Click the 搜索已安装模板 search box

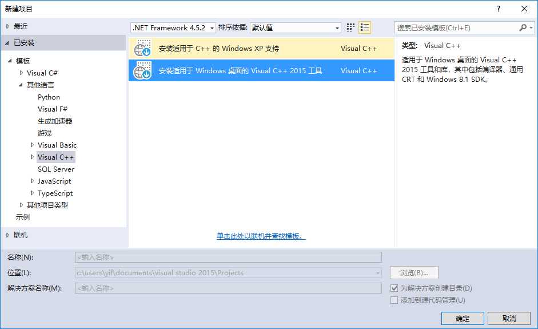(x=456, y=28)
